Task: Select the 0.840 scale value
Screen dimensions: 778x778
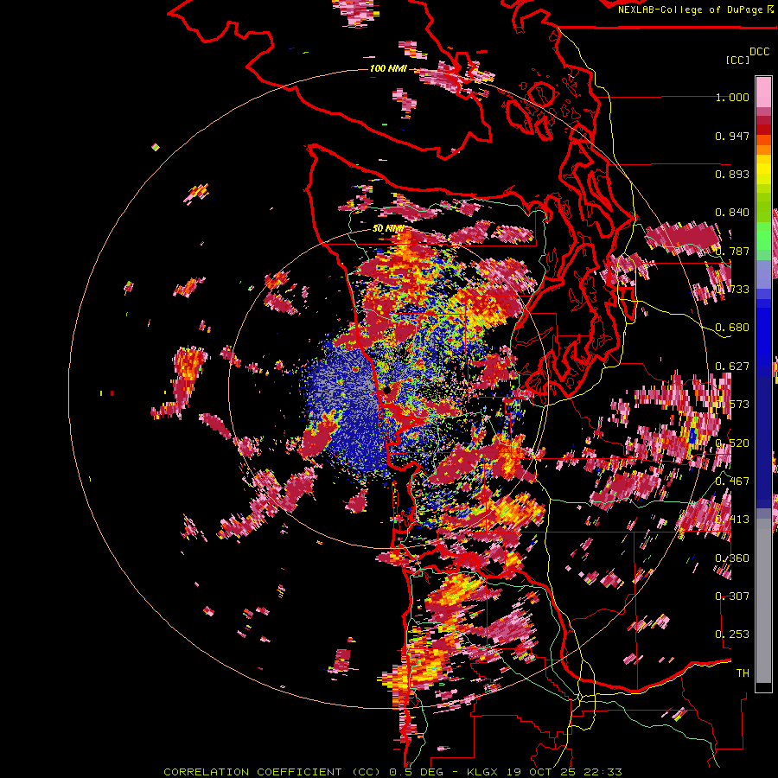Action: (732, 213)
